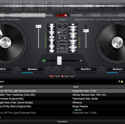Select the S mode button
125x124 pixels.
pos(59,33)
